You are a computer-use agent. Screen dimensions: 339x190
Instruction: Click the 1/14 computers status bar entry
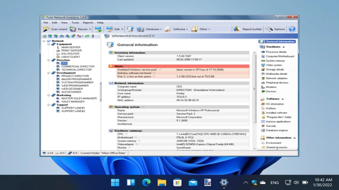48,153
